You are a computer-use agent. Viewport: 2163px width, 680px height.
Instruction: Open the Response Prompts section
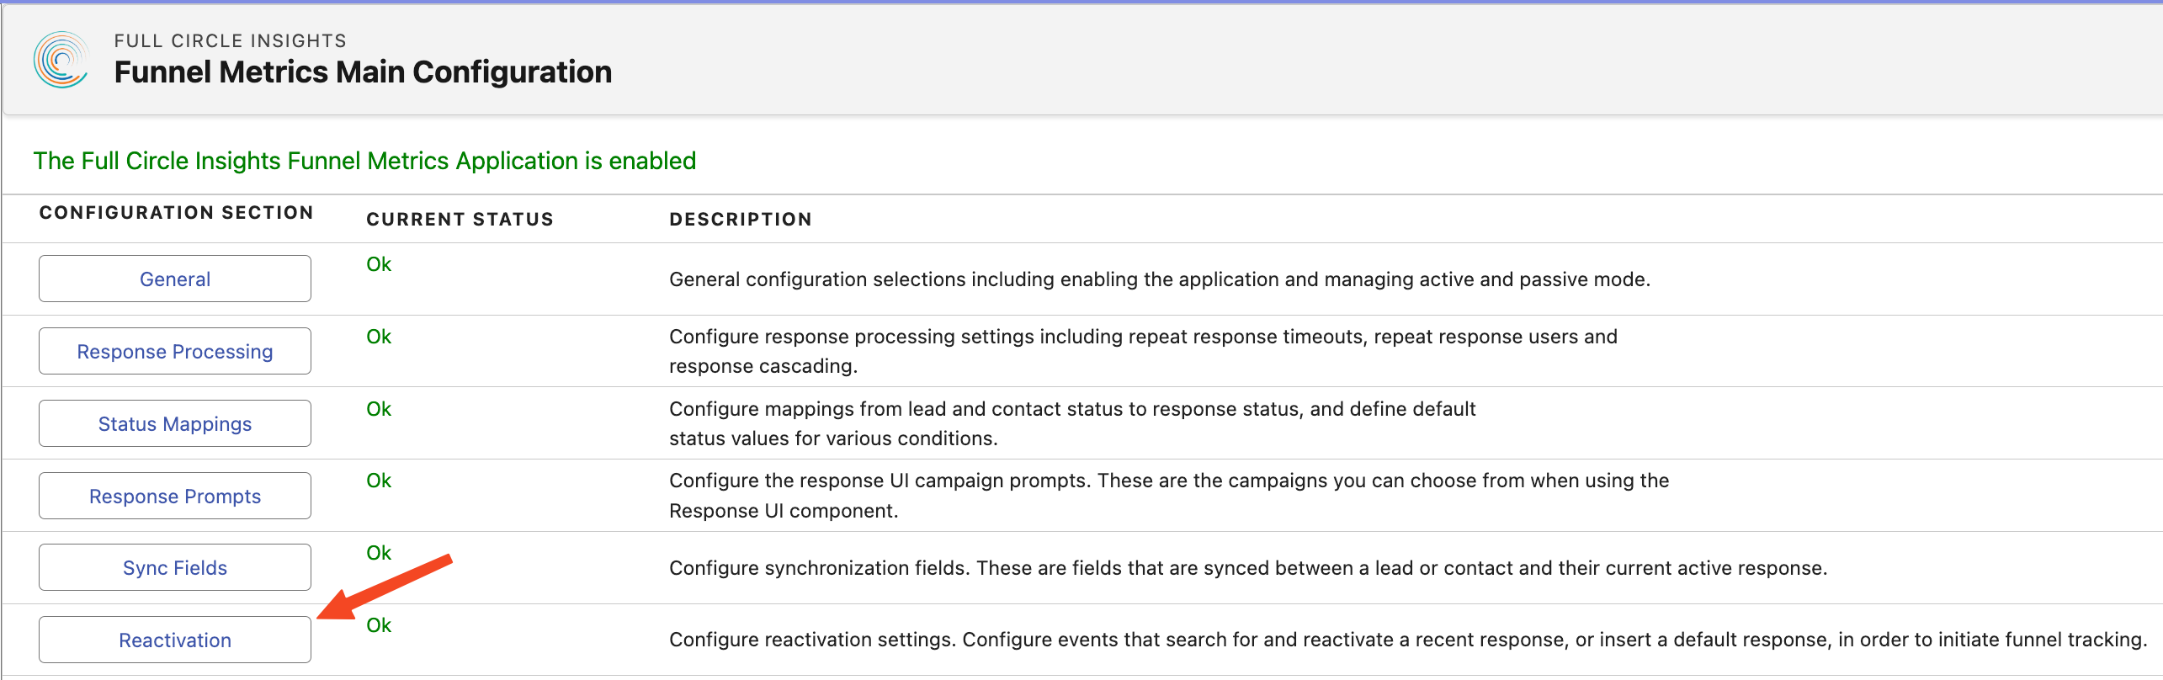coord(175,496)
